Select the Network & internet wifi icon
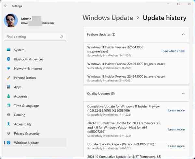Viewport: 195px width, 159px height. point(8,68)
